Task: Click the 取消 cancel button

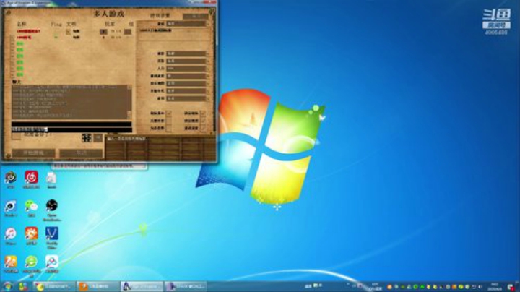Action: pos(81,153)
